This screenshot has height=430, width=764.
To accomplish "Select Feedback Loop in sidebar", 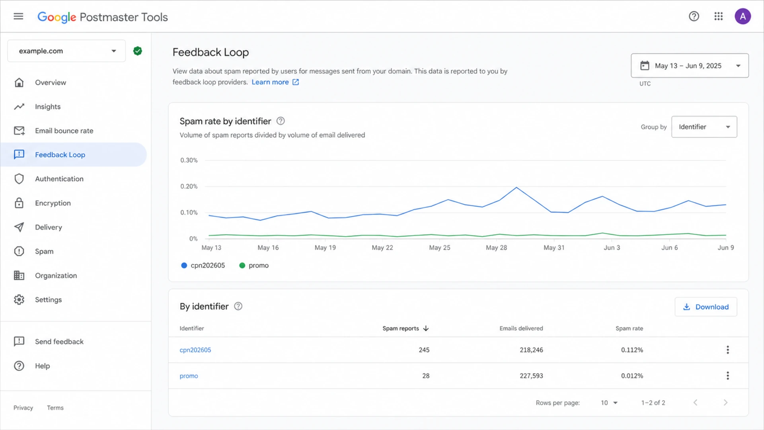I will [x=74, y=154].
